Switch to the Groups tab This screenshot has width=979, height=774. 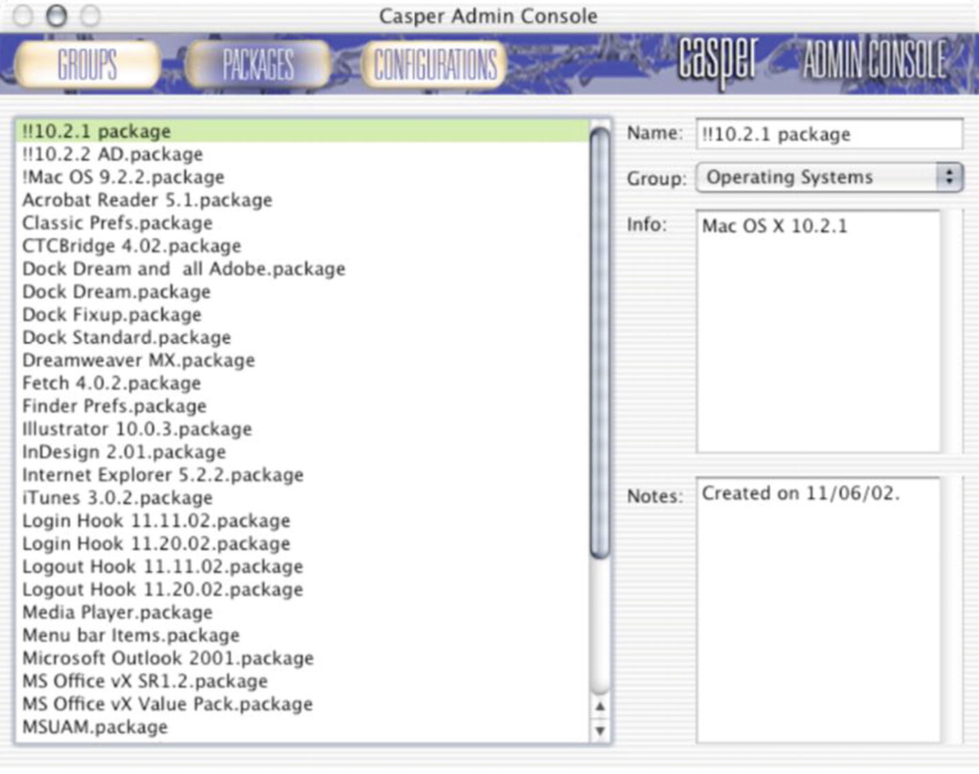click(87, 65)
